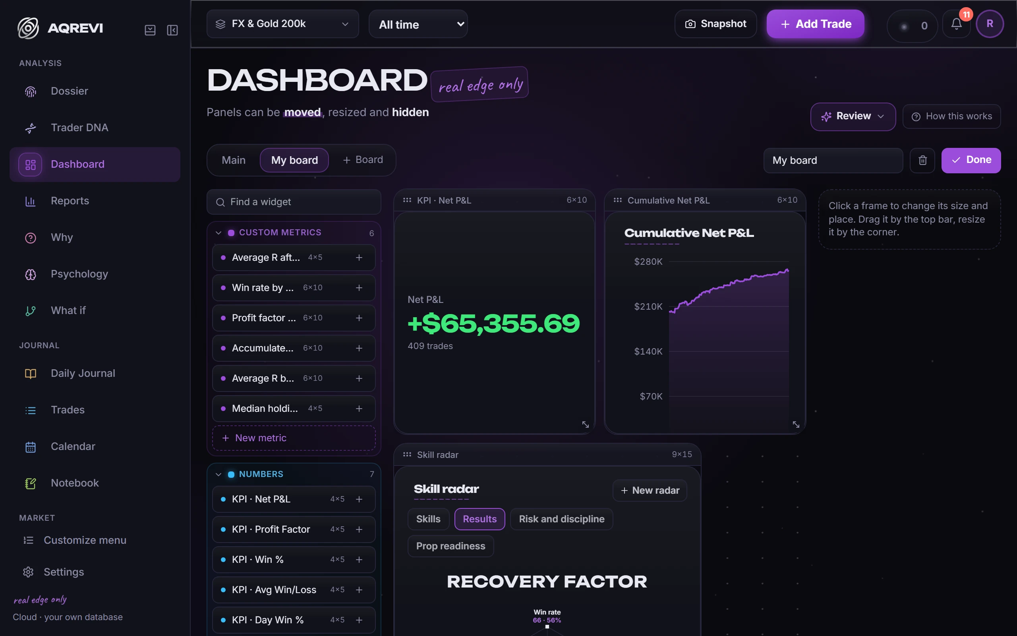Screen dimensions: 1017x636
Task: Open Daily Journal in sidebar
Action: [x=95, y=373]
